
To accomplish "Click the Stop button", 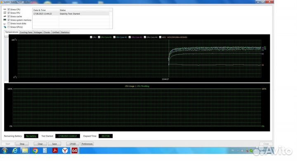I will pos(22,144).
